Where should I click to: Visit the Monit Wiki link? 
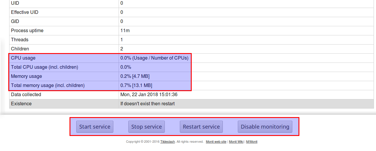236,142
